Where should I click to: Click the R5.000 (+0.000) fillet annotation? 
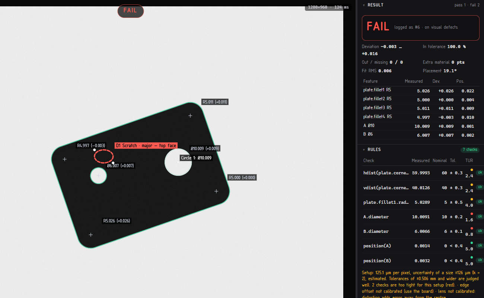242,178
